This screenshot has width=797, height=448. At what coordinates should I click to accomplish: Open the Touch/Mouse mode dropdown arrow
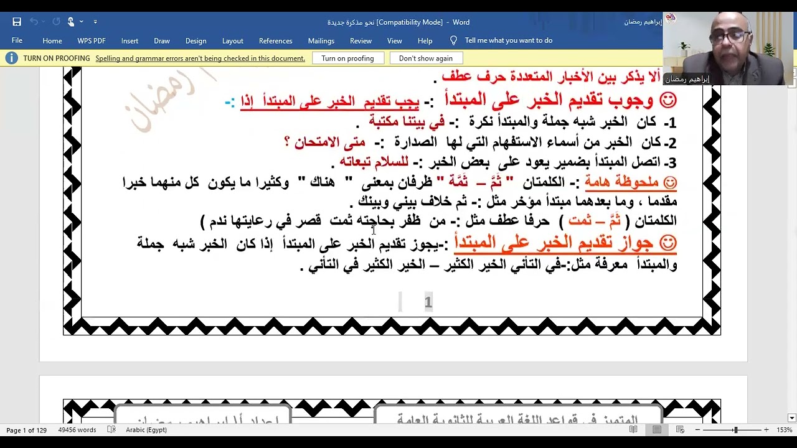82,22
